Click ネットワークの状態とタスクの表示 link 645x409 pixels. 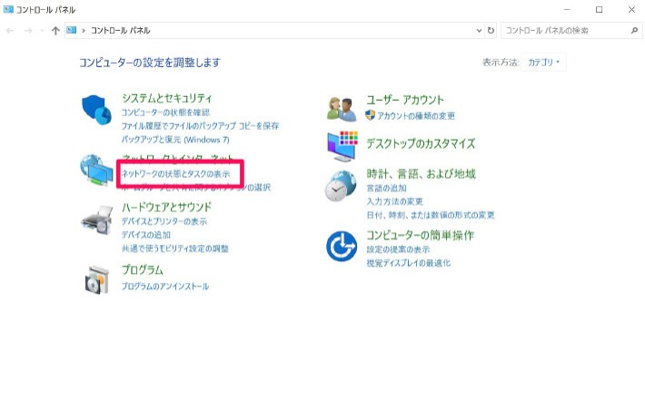pos(175,174)
